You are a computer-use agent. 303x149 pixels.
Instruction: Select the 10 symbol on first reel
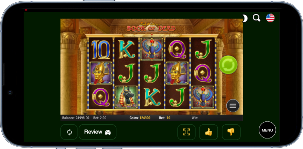tap(101, 50)
